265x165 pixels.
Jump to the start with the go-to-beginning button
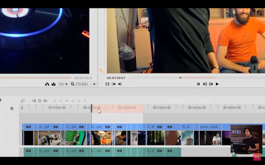tap(198, 84)
